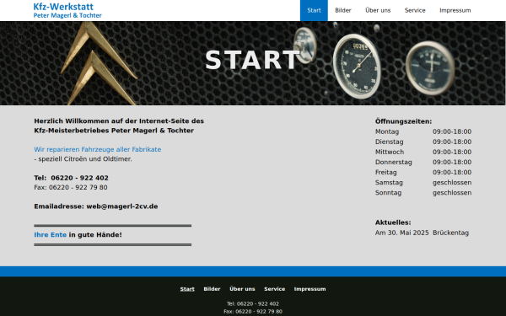The image size is (506, 316).
Task: Open Service from the footer links
Action: click(x=274, y=289)
